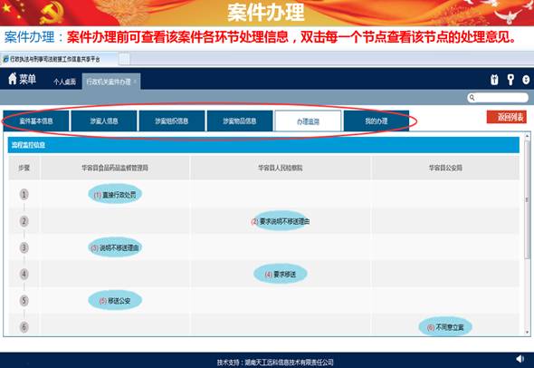Switch to the 个人桌面 tab
This screenshot has width=534, height=368.
(x=64, y=82)
